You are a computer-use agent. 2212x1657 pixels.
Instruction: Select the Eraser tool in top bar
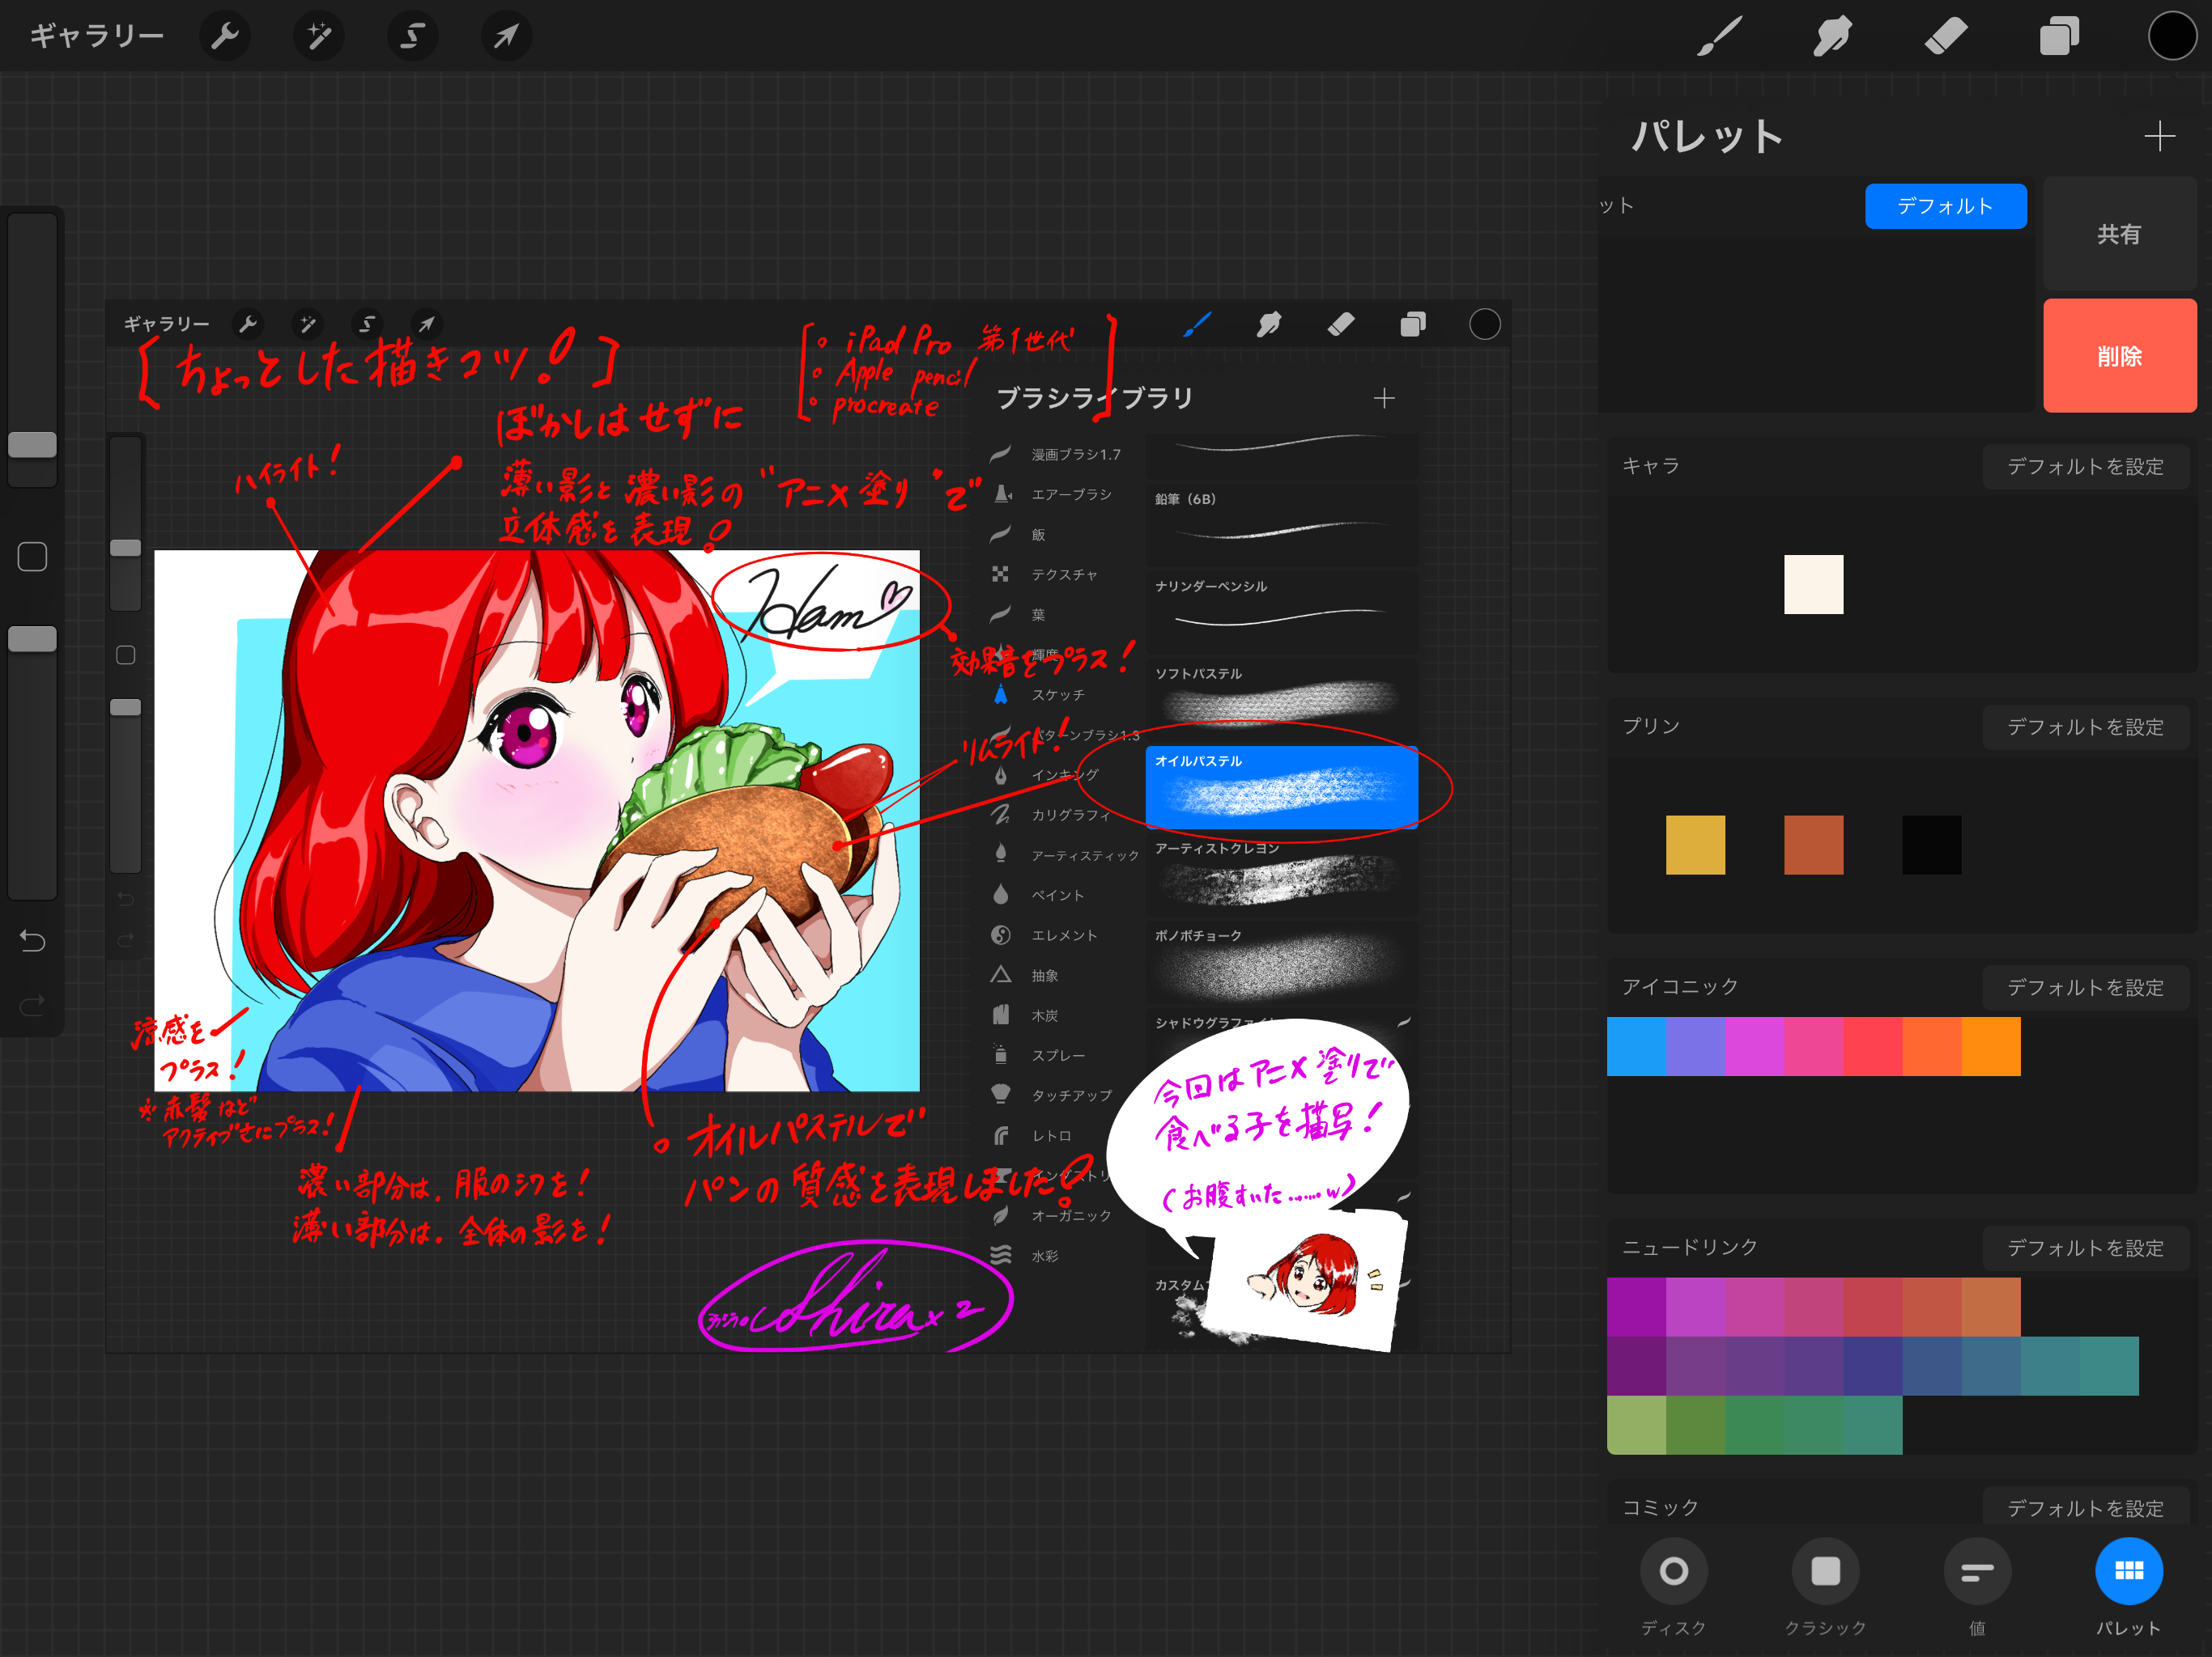click(1945, 37)
